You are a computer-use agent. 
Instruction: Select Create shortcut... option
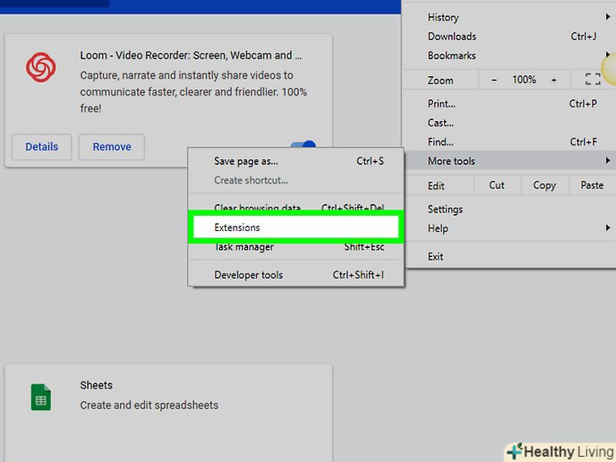296,180
